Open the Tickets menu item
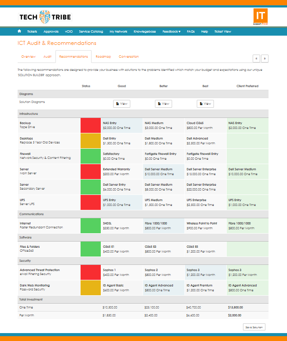The width and height of the screenshot is (287, 341). (x=32, y=32)
